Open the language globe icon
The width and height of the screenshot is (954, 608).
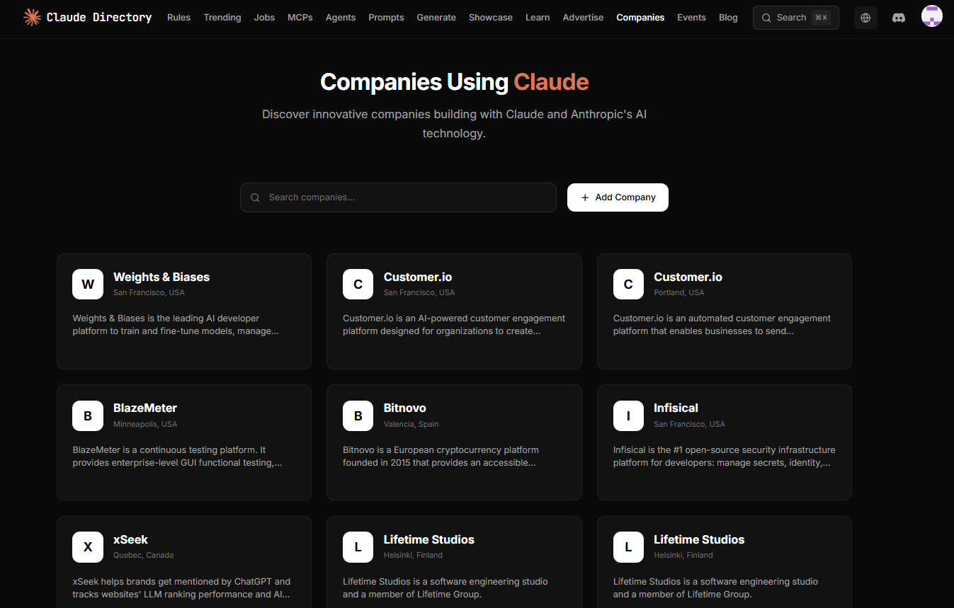[865, 18]
